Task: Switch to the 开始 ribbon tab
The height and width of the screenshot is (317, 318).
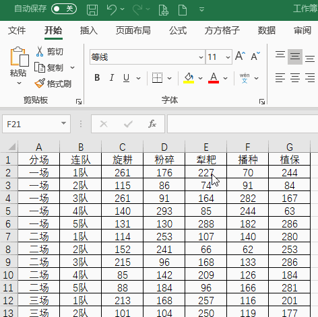Action: coord(53,30)
